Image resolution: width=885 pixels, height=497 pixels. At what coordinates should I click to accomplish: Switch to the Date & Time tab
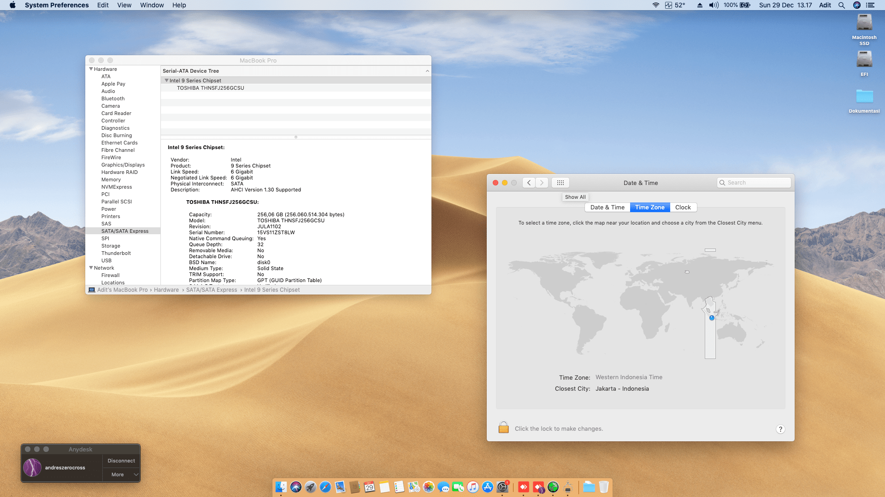[x=607, y=208]
